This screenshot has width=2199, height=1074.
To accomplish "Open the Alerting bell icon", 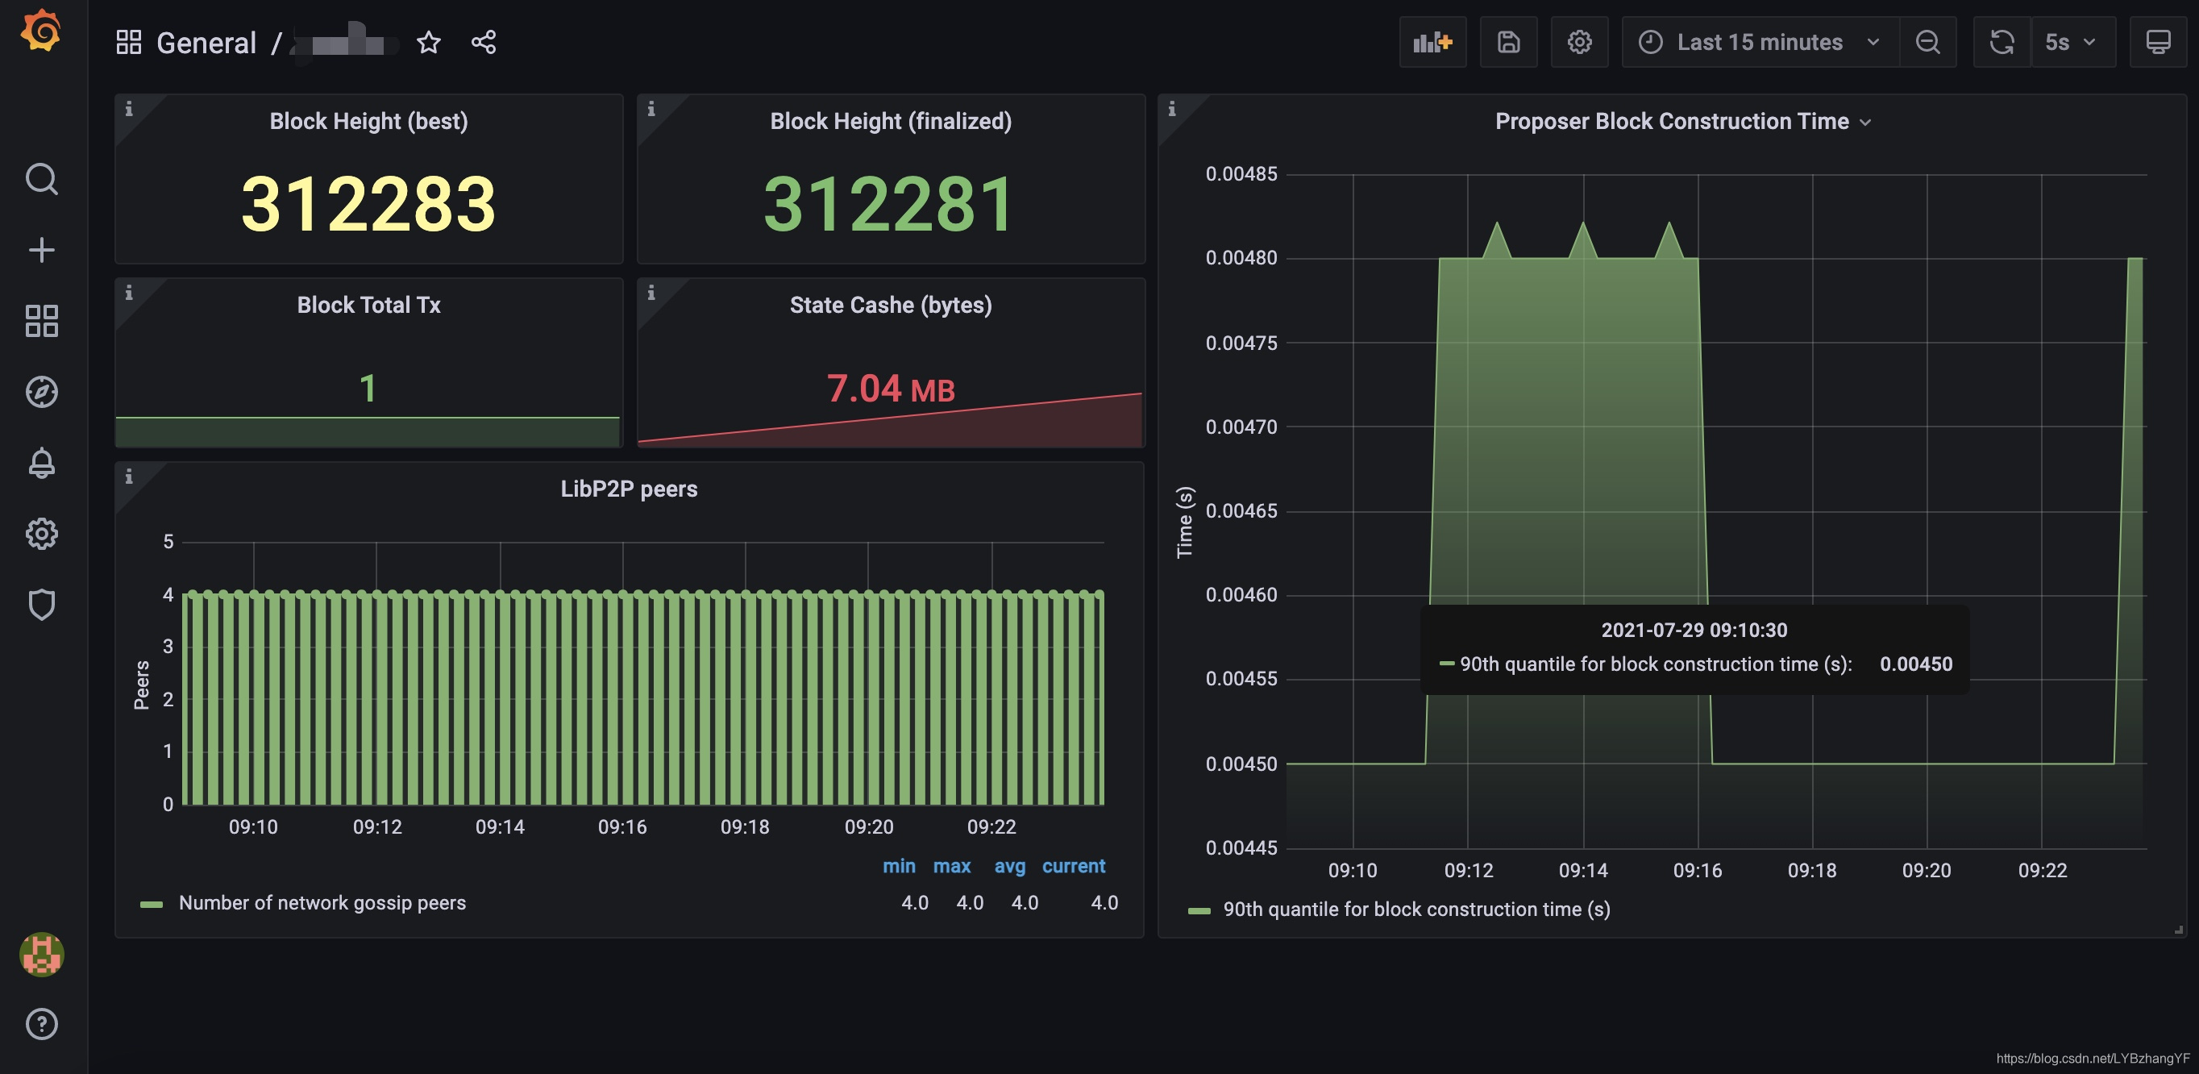I will 41,463.
